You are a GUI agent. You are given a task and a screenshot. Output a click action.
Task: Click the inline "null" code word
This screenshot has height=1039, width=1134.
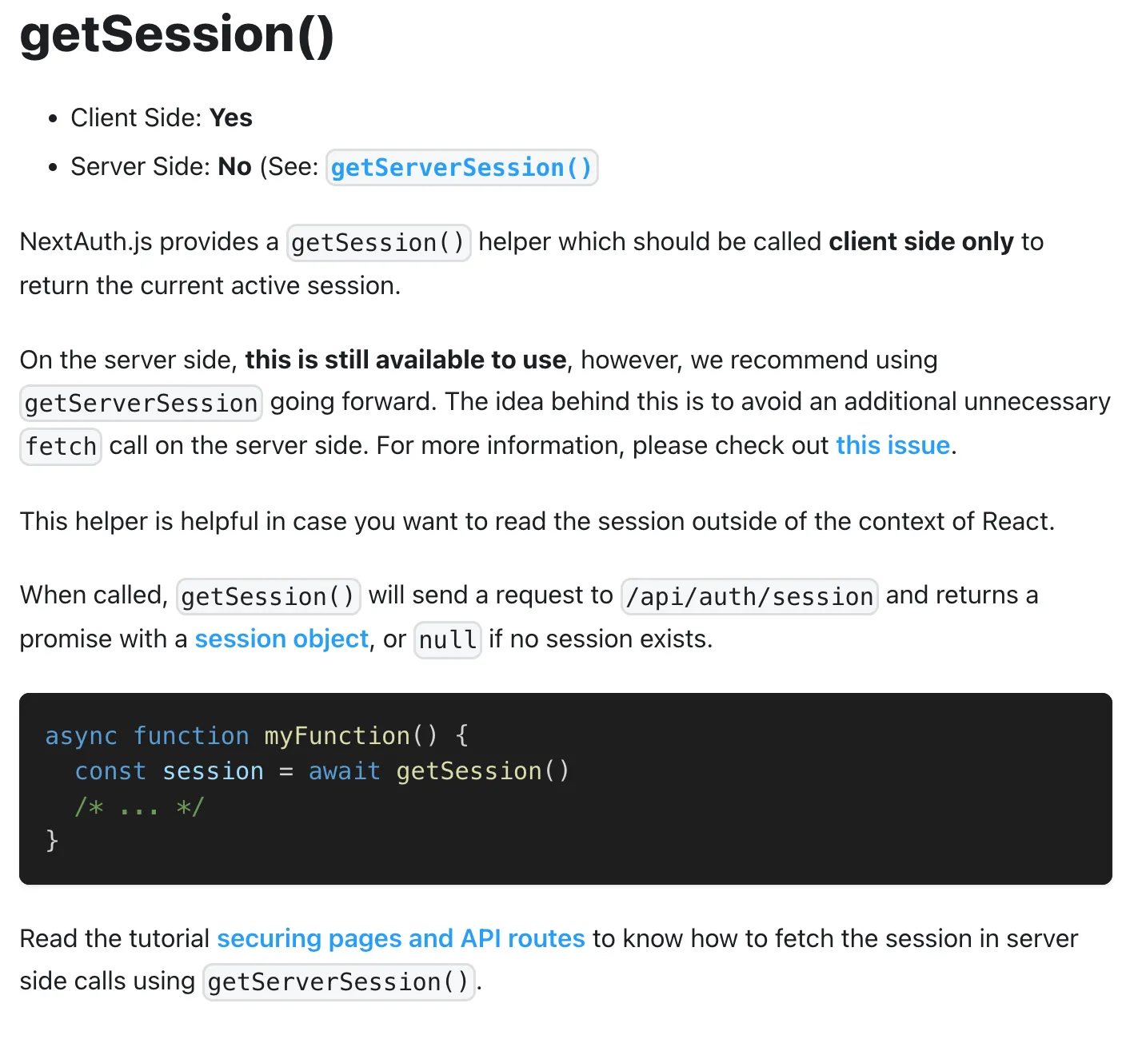[x=447, y=640]
